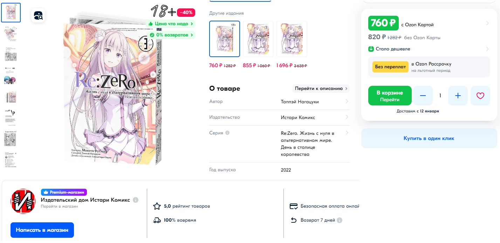This screenshot has height=243, width=500.
Task: Open the Цена что надо badge
Action: point(171,24)
